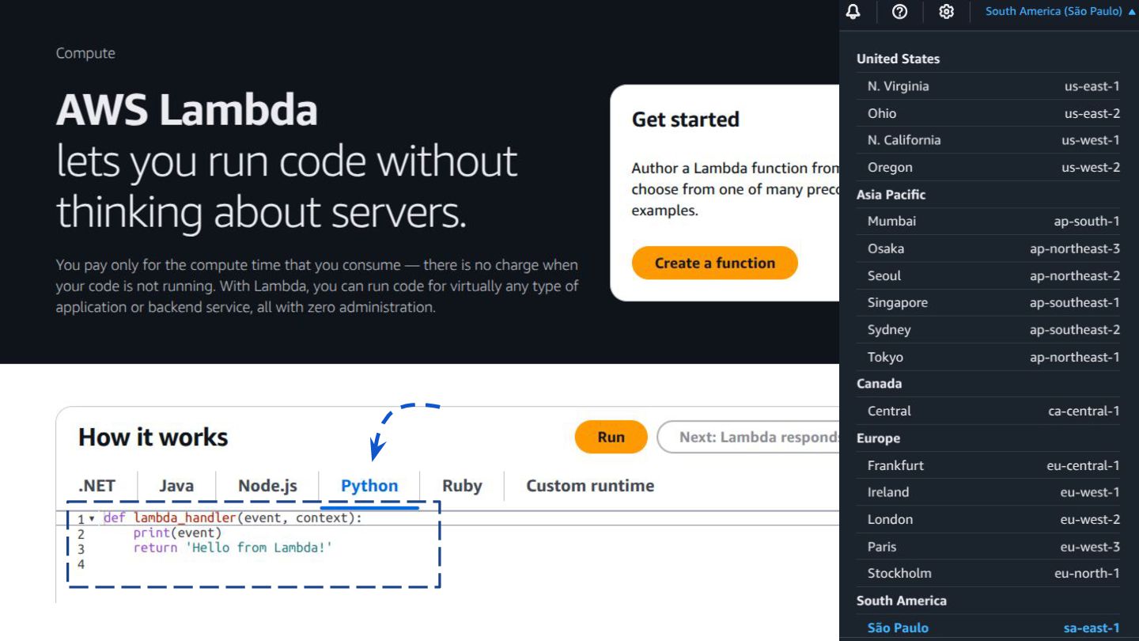
Task: Switch to the Node.js runtime tab
Action: (x=267, y=486)
